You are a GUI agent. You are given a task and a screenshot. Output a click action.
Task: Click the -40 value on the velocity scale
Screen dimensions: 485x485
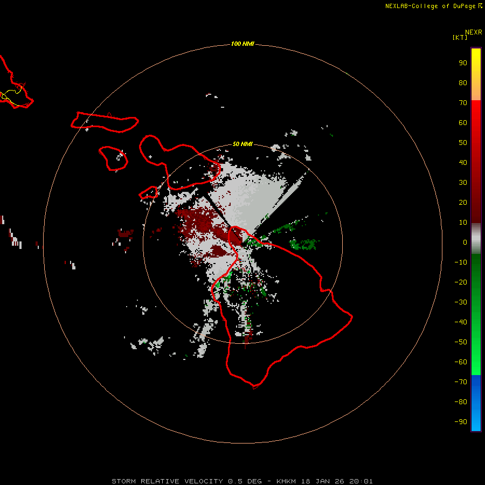pyautogui.click(x=461, y=322)
